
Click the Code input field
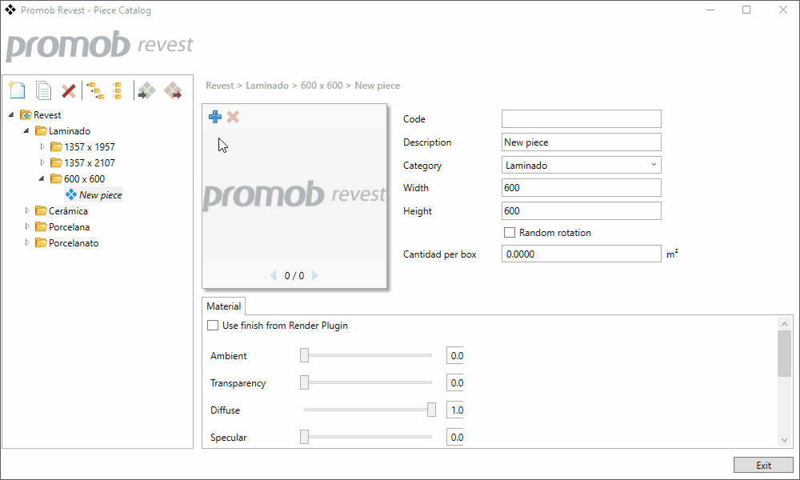581,119
